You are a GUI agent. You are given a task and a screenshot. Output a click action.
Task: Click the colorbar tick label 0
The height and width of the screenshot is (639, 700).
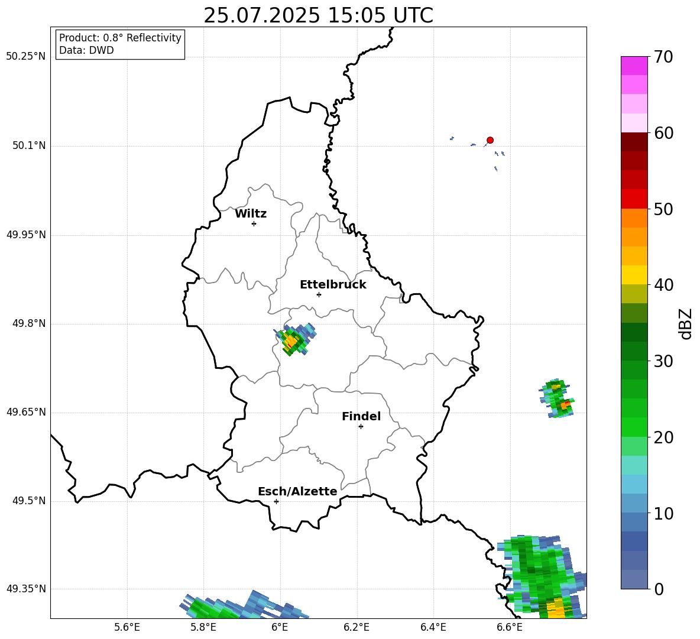click(659, 589)
